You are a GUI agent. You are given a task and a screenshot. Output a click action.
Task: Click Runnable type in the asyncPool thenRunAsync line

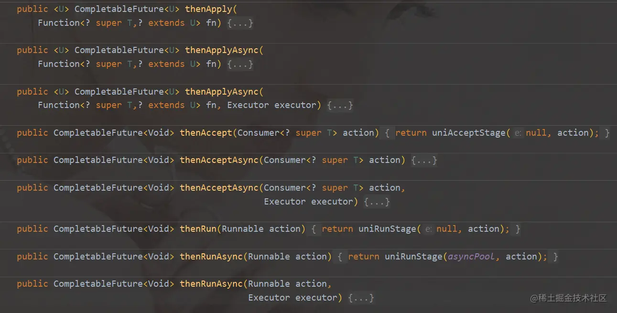point(269,257)
